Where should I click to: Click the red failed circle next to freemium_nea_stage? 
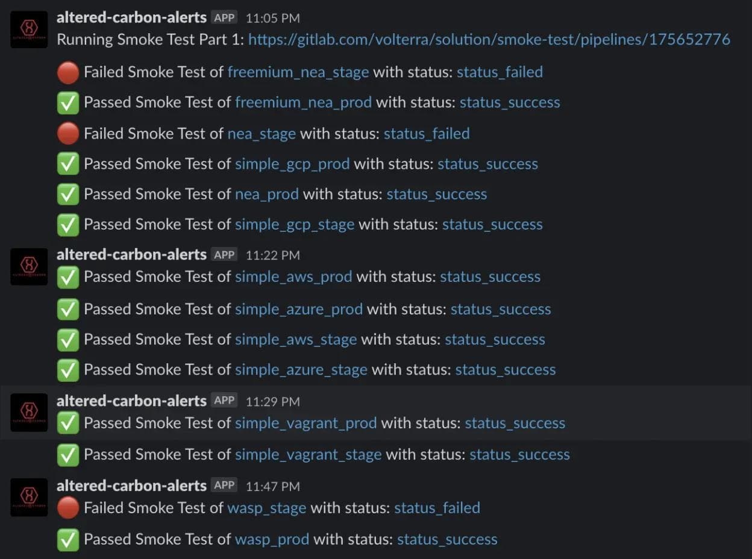(x=67, y=71)
